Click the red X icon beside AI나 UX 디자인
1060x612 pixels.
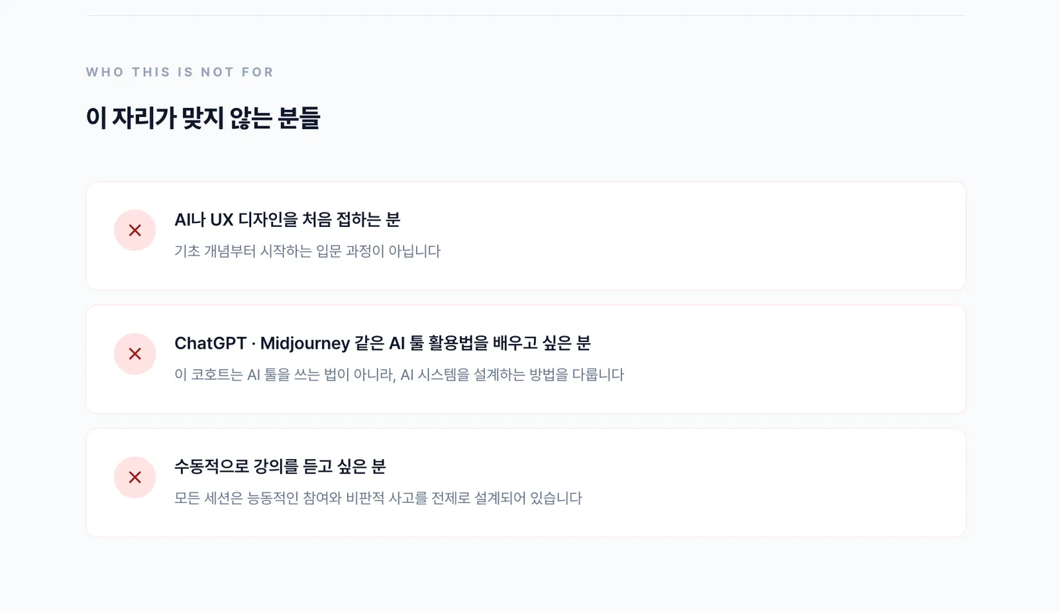134,230
